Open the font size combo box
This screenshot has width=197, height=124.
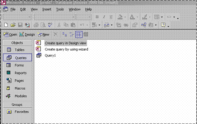84,17
